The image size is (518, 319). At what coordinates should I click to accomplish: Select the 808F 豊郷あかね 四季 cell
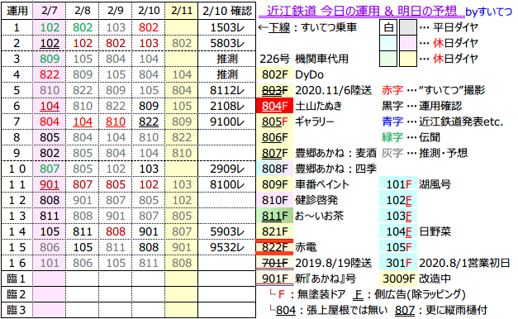coord(274,169)
